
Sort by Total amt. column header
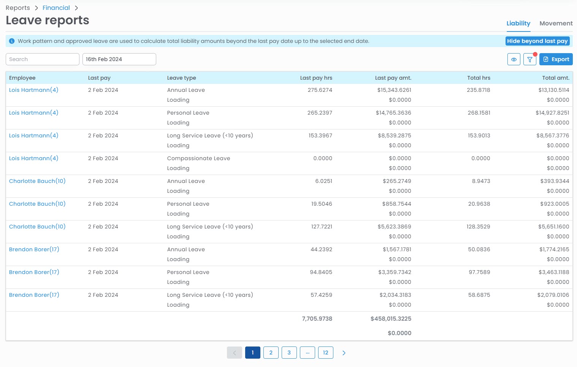(x=555, y=78)
